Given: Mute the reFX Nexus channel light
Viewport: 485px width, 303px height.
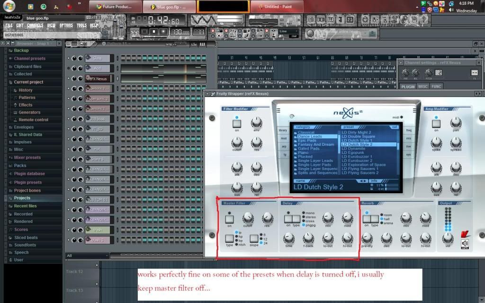Looking at the screenshot, I should (x=68, y=79).
